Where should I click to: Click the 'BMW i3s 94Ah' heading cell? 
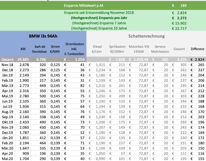click(x=43, y=36)
